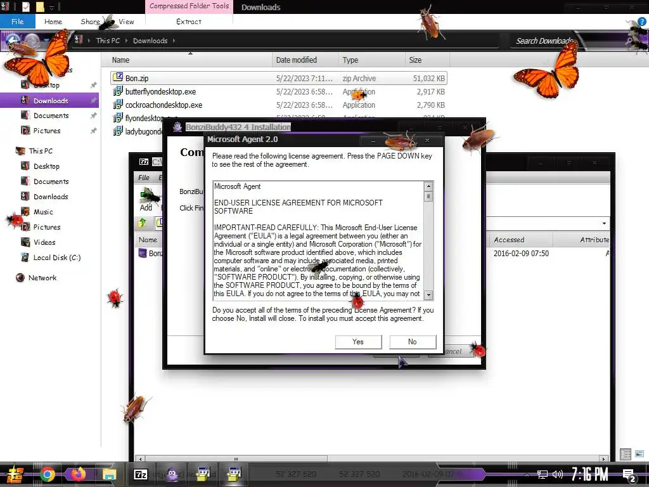The height and width of the screenshot is (487, 649).
Task: Switch Explorer to large icons view
Action: coord(639,454)
